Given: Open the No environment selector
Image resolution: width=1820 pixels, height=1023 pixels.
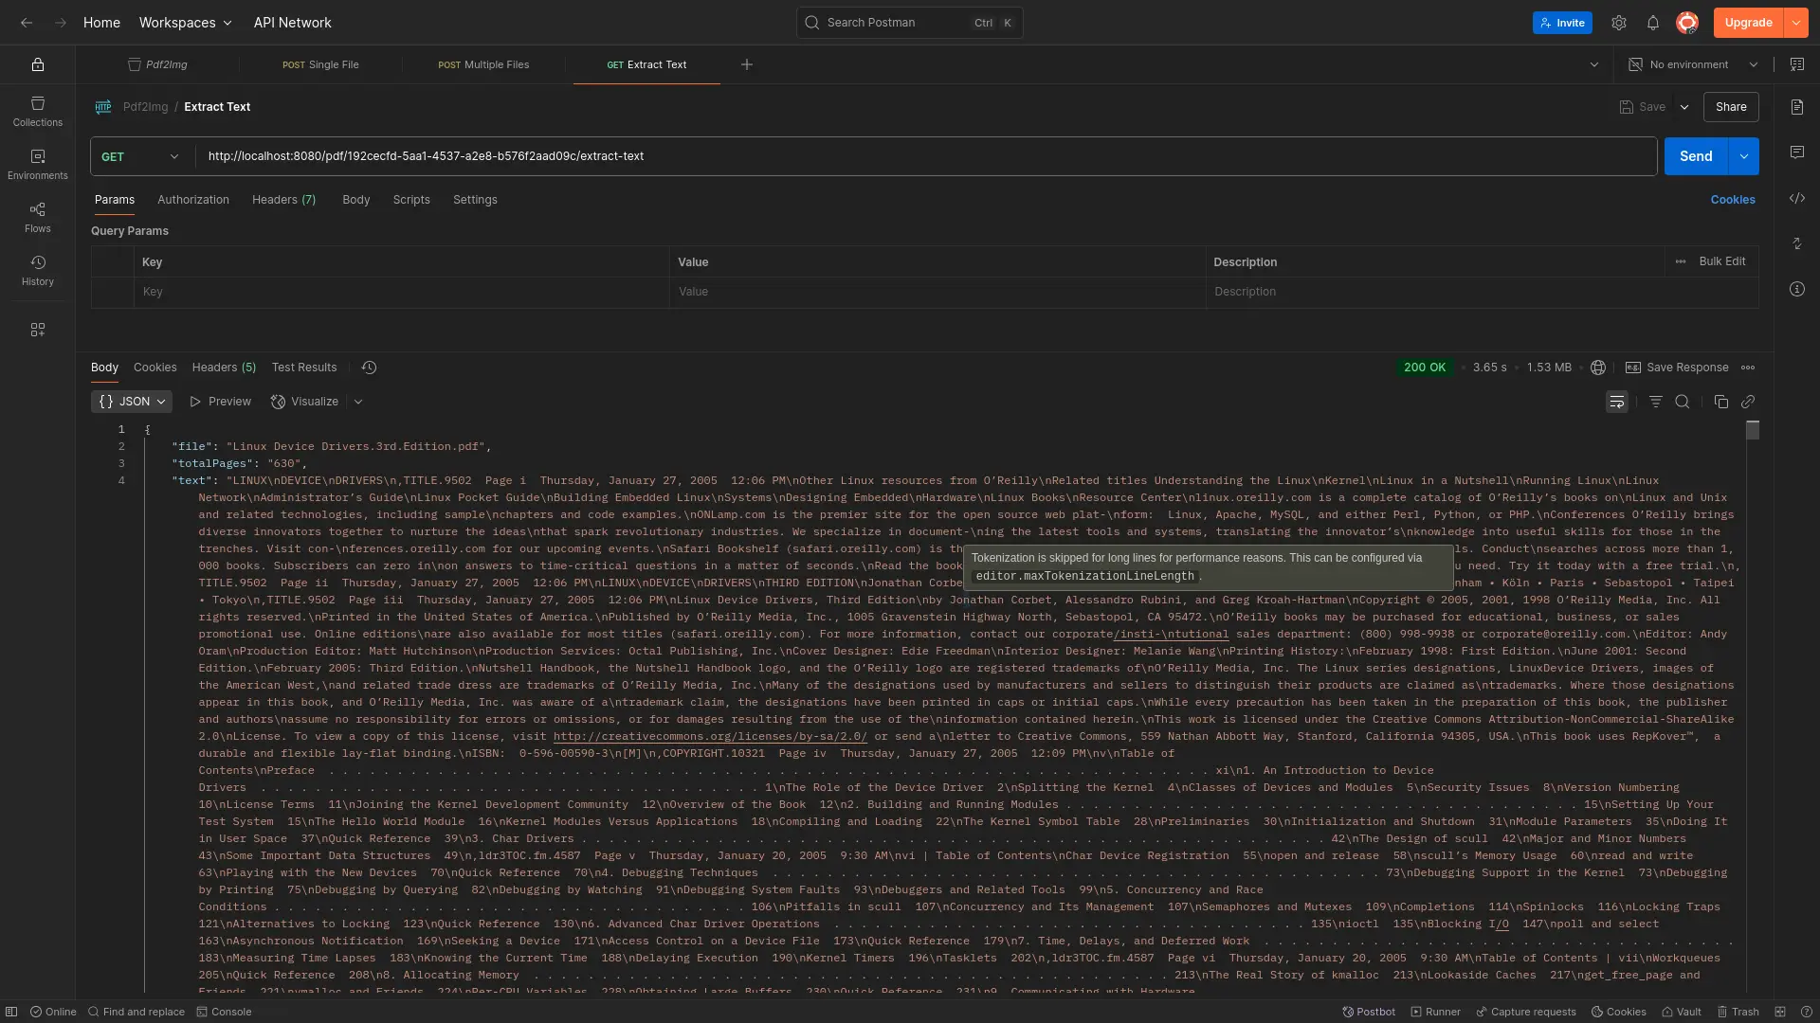Looking at the screenshot, I should point(1694,64).
